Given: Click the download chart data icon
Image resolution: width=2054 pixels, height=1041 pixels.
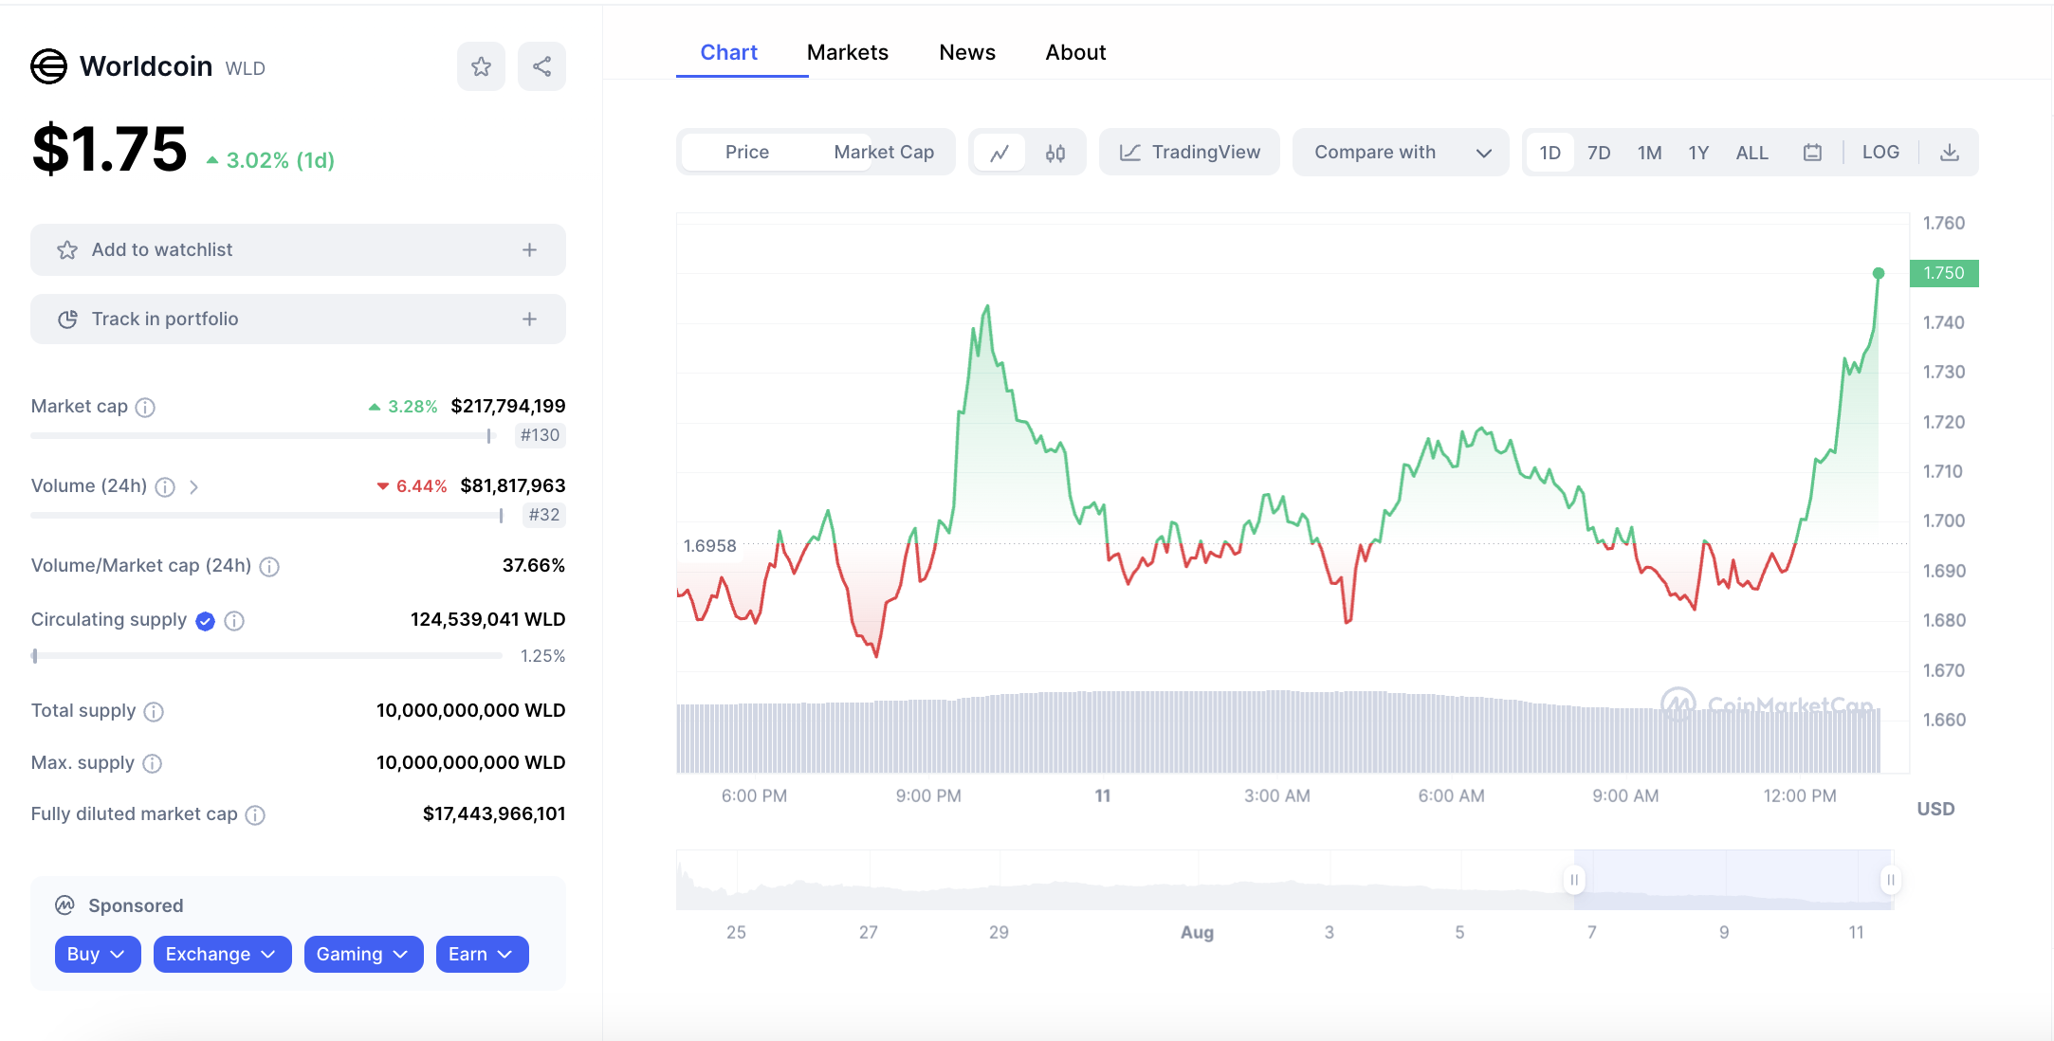Looking at the screenshot, I should pos(1949,153).
